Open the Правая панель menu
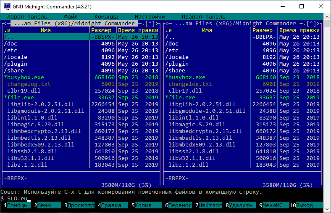The width and height of the screenshot is (331, 213). [x=203, y=17]
